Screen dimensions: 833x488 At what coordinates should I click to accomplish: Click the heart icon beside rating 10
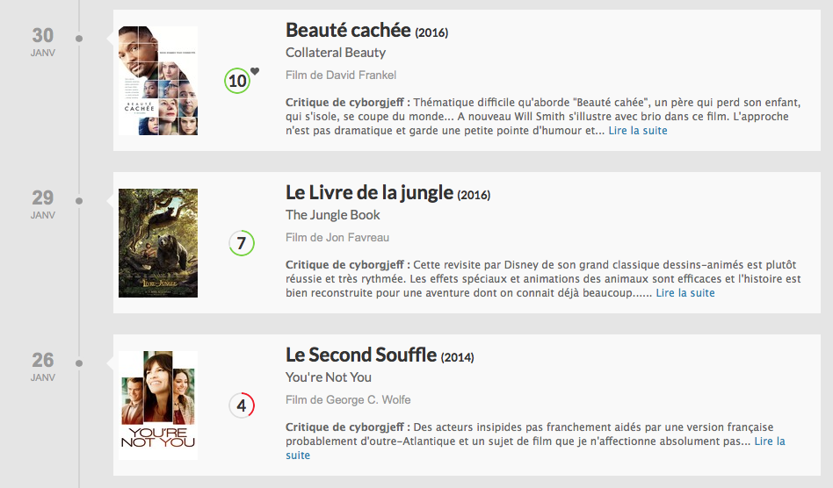tap(255, 71)
